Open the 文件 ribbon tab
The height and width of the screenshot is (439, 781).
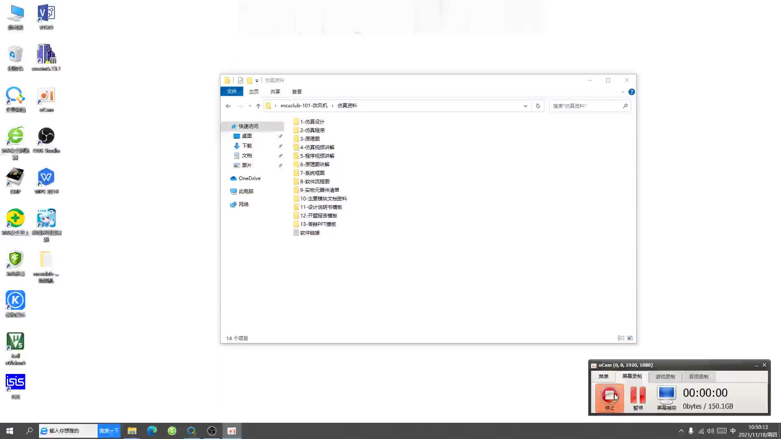point(232,92)
